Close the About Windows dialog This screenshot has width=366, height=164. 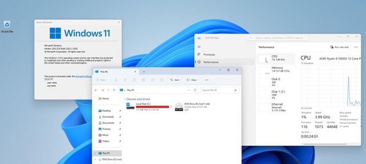119,22
